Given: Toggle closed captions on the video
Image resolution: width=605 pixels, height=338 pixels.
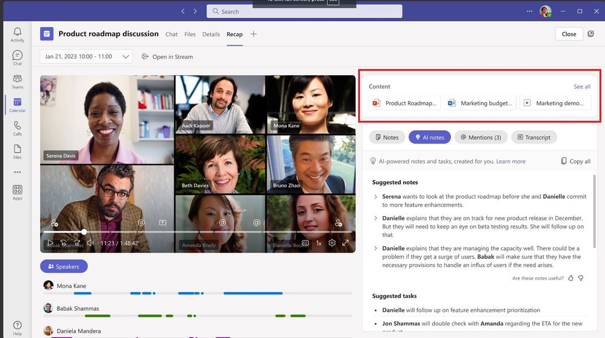Looking at the screenshot, I should coord(306,243).
